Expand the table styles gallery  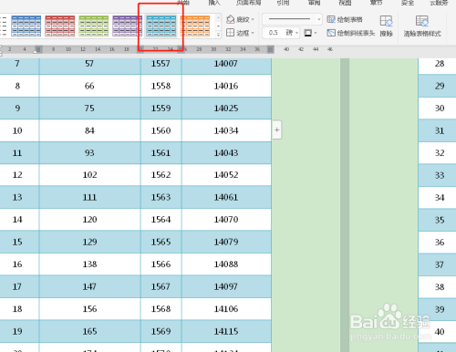218,35
